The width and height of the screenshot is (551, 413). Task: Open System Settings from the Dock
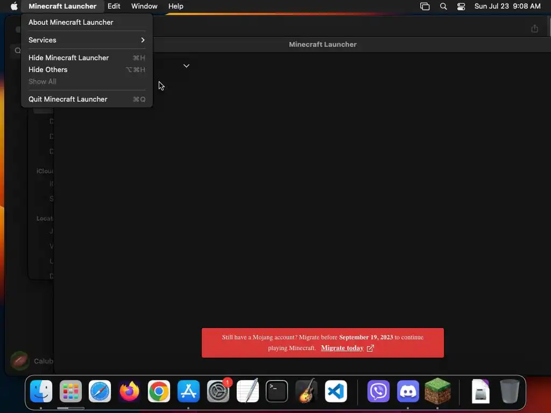[x=218, y=391]
